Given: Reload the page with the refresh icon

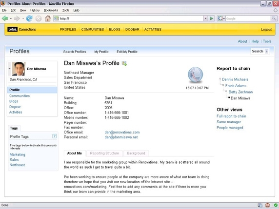Looking at the screenshot, I should pos(29,19).
